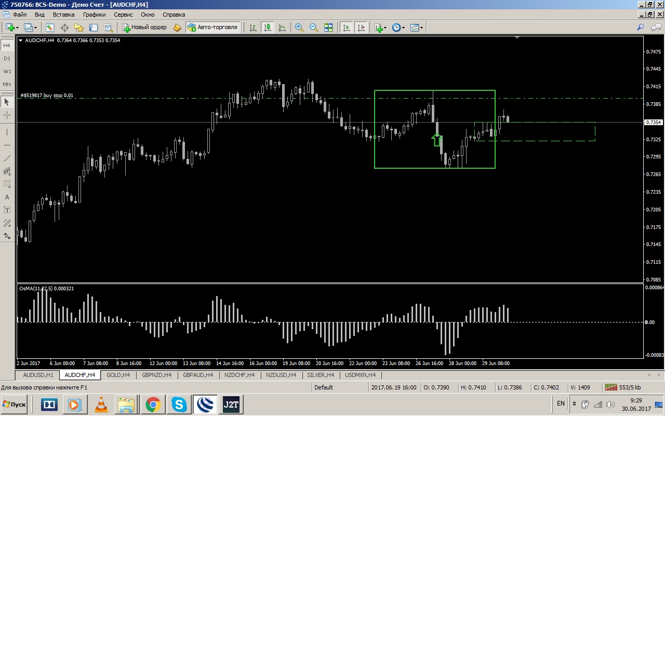Open the Графики menu
The width and height of the screenshot is (665, 646).
94,15
